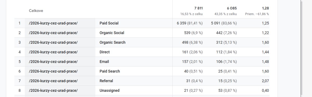This screenshot has width=312, height=97.
Task: Click the 2,07 value in Referral row
Action: (265, 81)
